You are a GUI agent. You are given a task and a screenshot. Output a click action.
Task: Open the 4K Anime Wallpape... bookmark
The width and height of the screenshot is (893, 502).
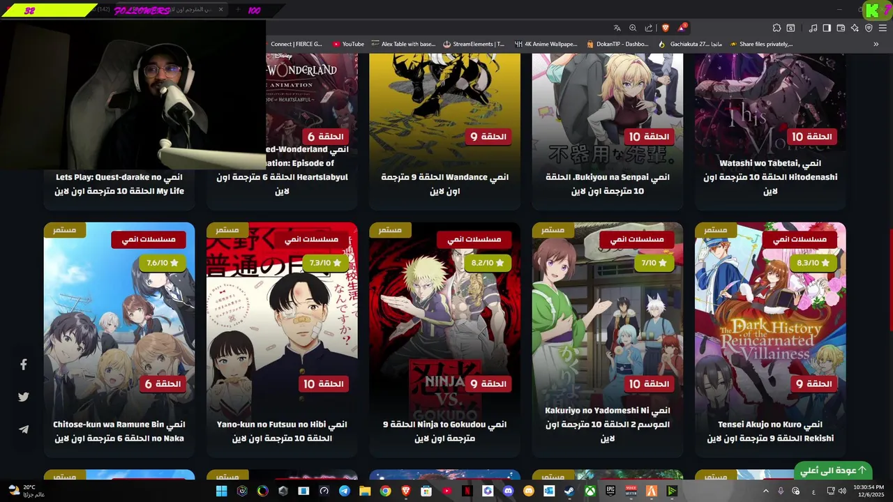click(x=546, y=44)
